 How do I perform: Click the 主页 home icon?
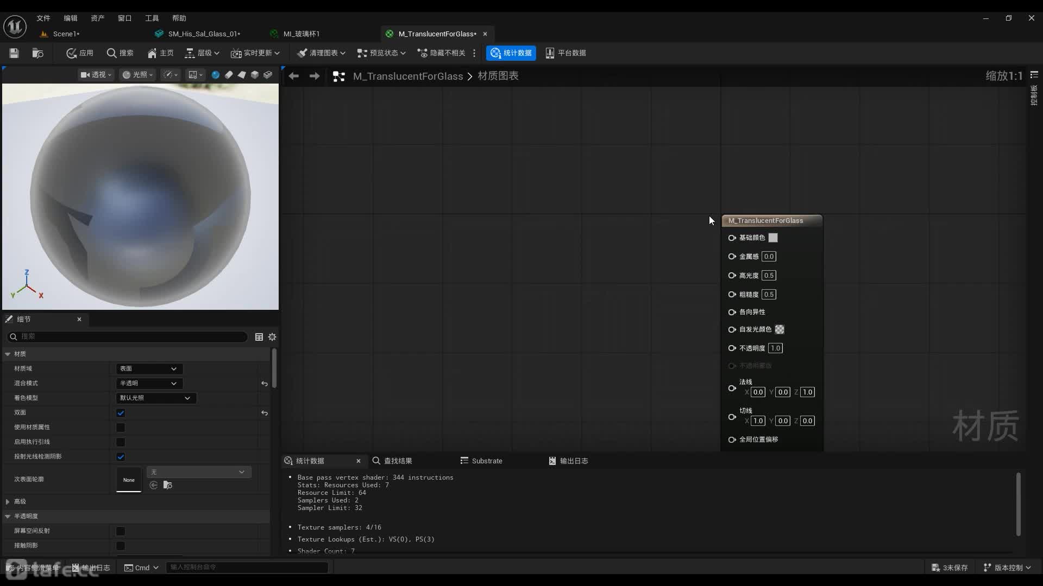click(153, 53)
